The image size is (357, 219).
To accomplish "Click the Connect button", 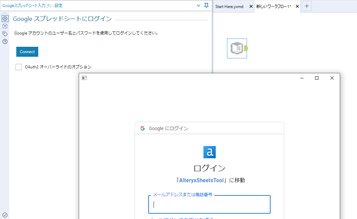I will (27, 52).
